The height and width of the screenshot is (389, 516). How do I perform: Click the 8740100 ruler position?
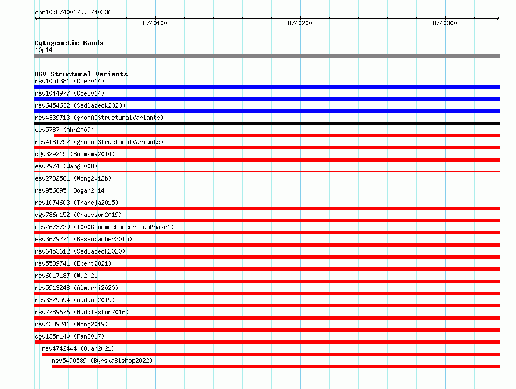[x=155, y=23]
